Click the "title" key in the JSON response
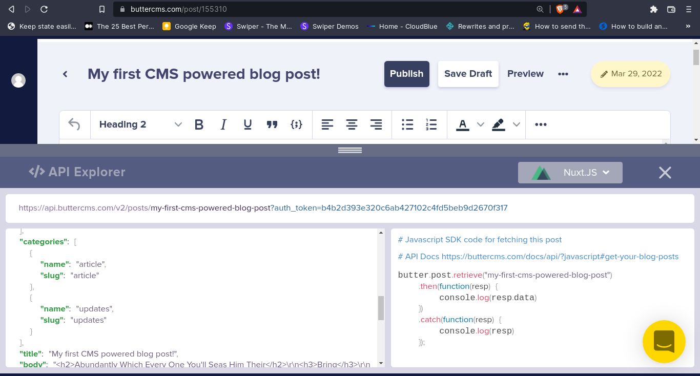Screen dimensions: 700x376 [x=31, y=354]
